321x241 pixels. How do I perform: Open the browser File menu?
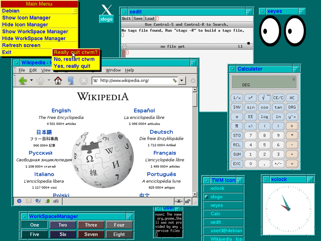[22, 70]
